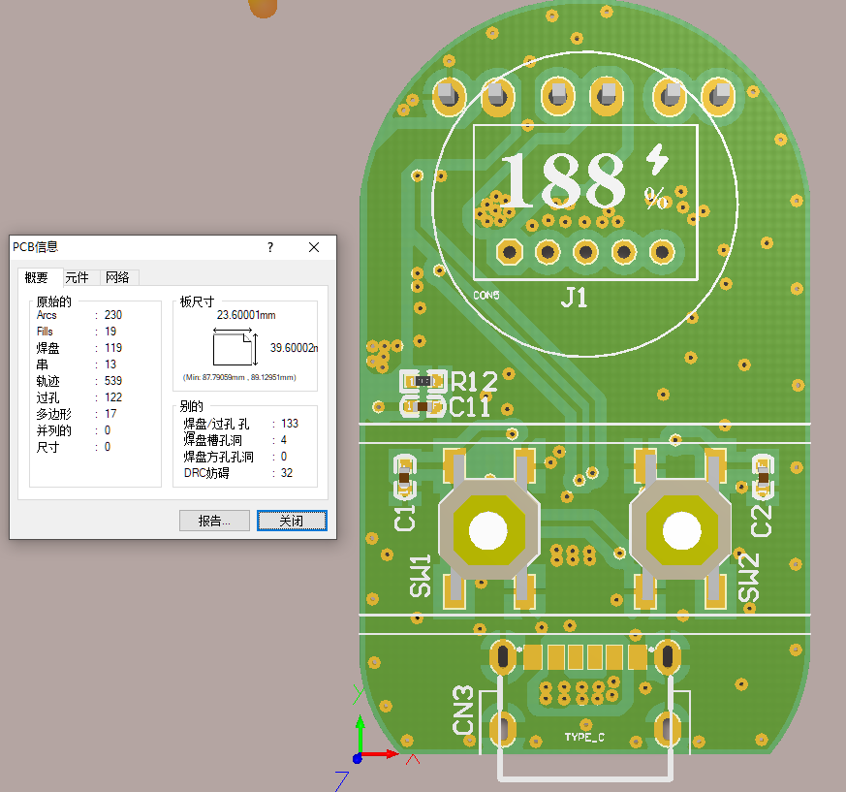The height and width of the screenshot is (792, 846).
Task: Click the 焊盘/过孔 孔 count 133
Action: pos(290,424)
